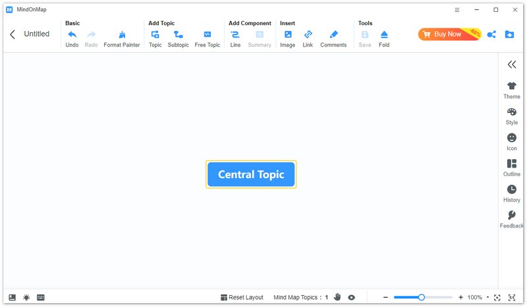Viewport: 527px width, 307px height.
Task: Open the Theme panel in the sidebar
Action: pos(512,90)
